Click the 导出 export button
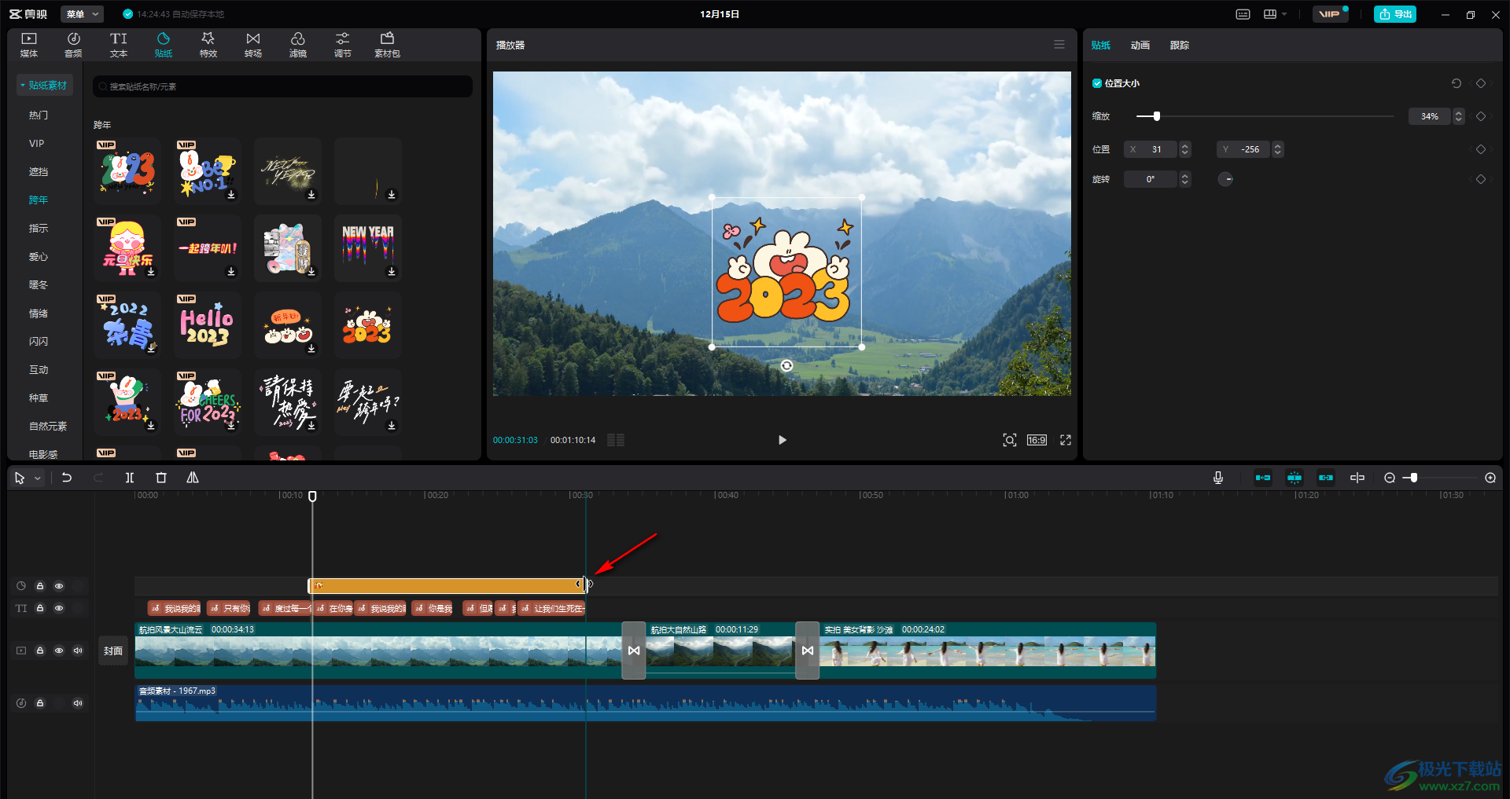 tap(1395, 14)
